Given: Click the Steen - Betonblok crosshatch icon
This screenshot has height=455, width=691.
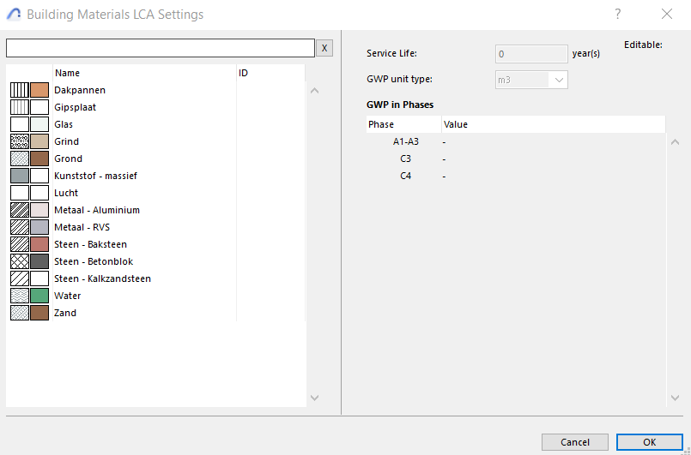Looking at the screenshot, I should tap(20, 261).
